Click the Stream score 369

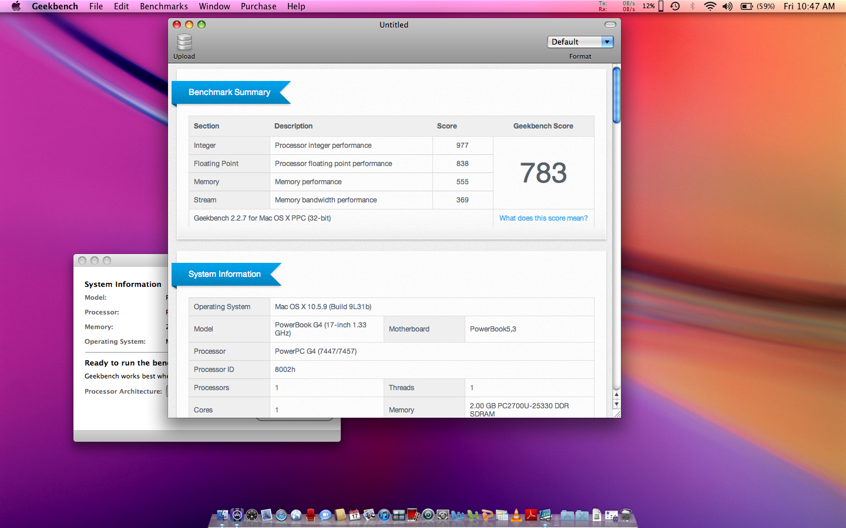coord(462,200)
